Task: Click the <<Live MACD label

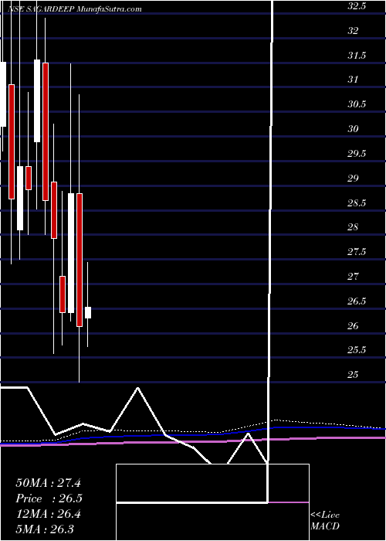Action: click(x=325, y=521)
